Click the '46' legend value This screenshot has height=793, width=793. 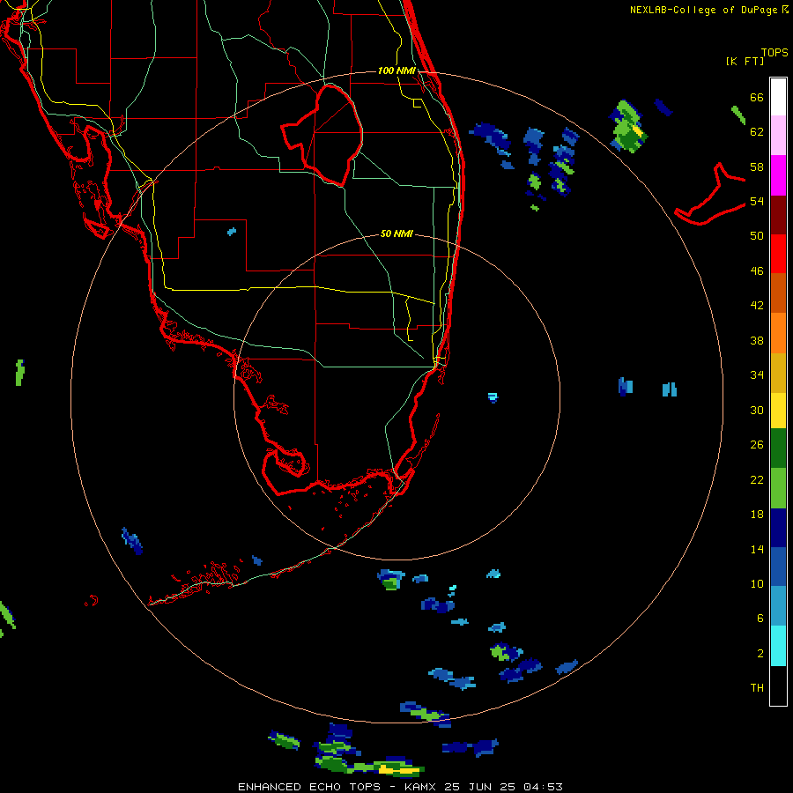point(757,271)
